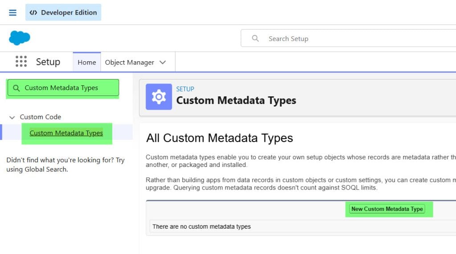Screen dimensions: 456x254
Task: Expand the Object Manager dropdown chevron
Action: click(163, 62)
